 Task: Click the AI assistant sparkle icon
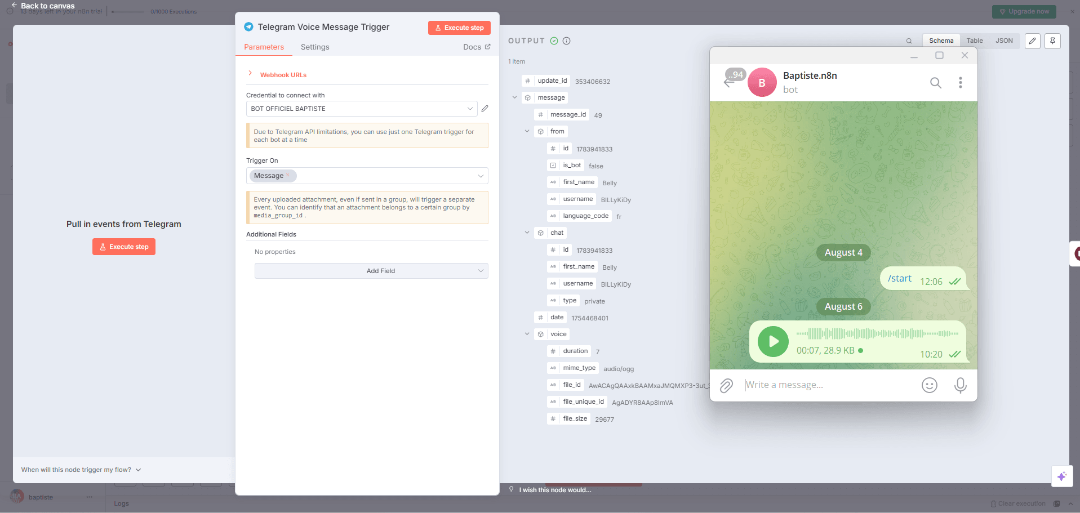tap(1061, 476)
